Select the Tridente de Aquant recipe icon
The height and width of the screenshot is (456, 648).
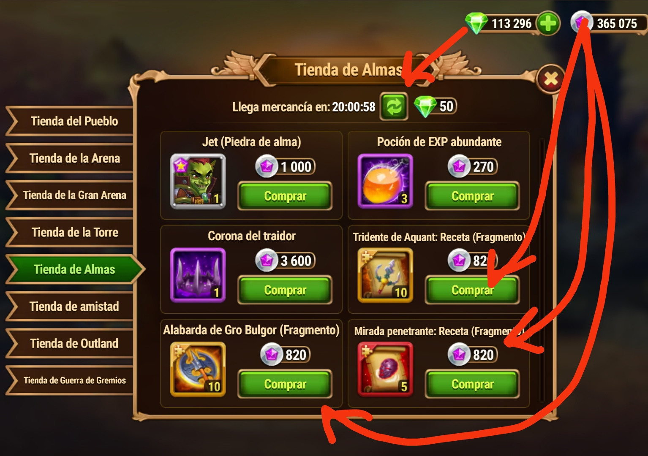click(385, 275)
